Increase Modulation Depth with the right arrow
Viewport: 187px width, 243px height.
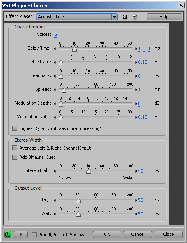tap(136, 103)
